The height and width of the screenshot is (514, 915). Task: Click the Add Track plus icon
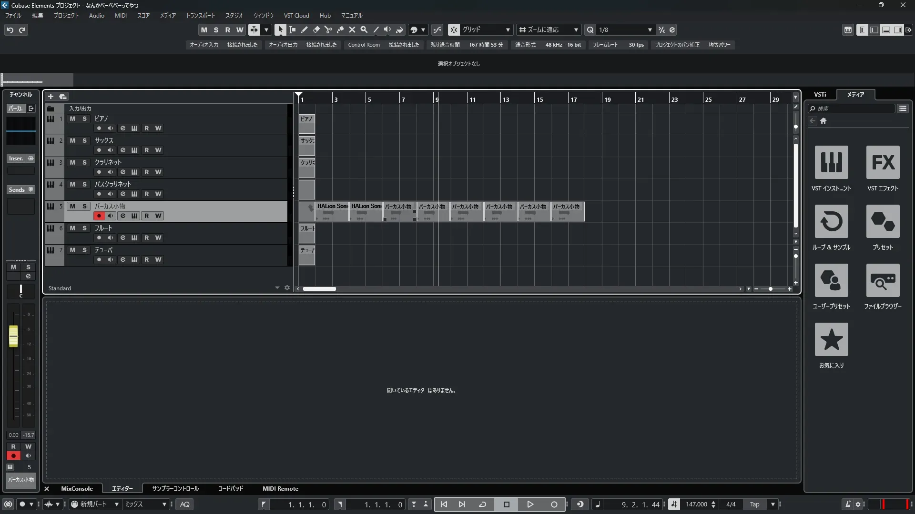(51, 96)
